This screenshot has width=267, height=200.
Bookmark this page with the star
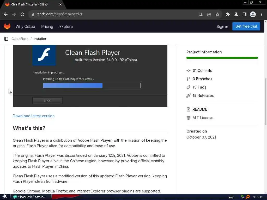point(217,15)
